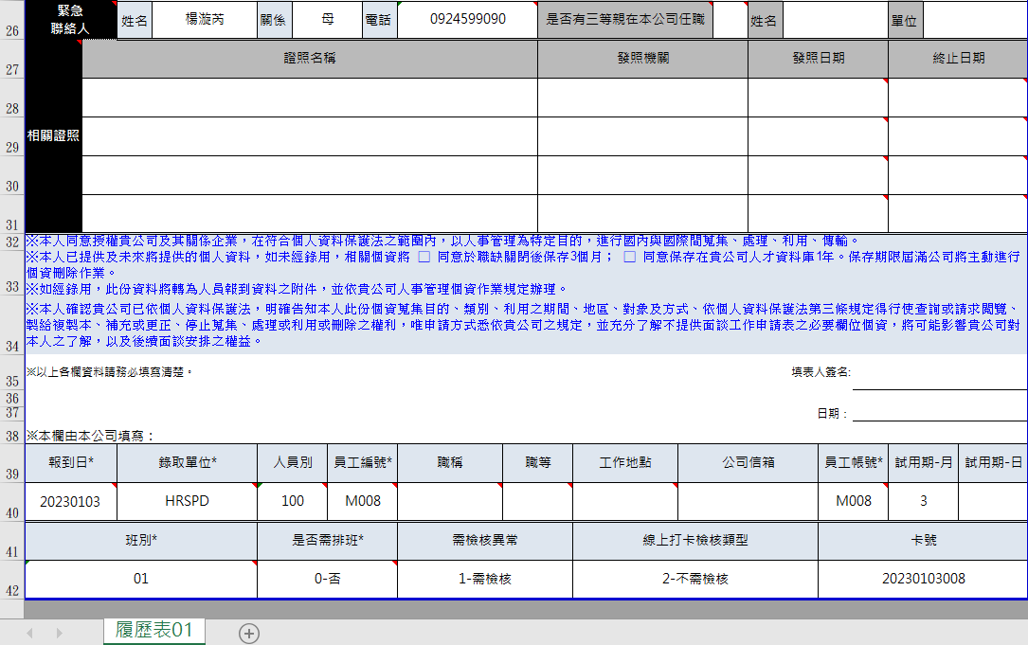Select the 卡號 cell 20230103008
This screenshot has height=645, width=1028.
tap(922, 579)
